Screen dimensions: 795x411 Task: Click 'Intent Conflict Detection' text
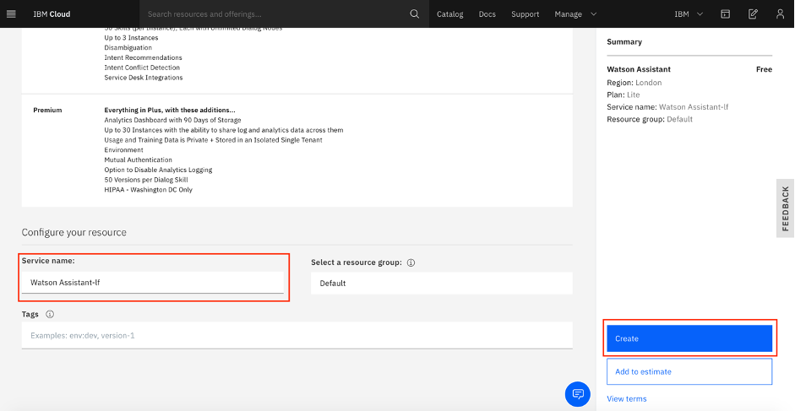pyautogui.click(x=142, y=68)
